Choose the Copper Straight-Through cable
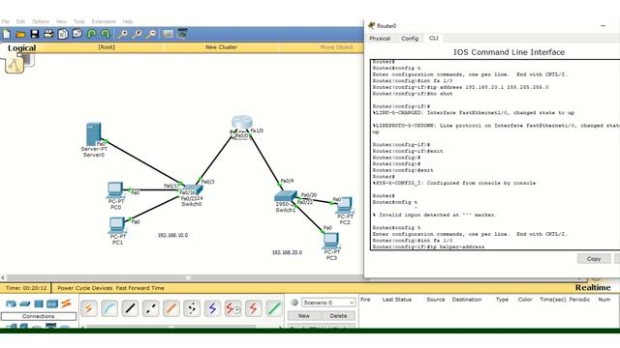Screen dimensions: 620x348 click(x=130, y=308)
